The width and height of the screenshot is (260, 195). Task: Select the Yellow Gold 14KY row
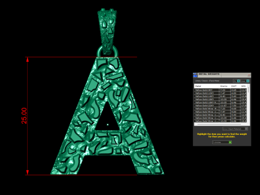click(x=220, y=96)
